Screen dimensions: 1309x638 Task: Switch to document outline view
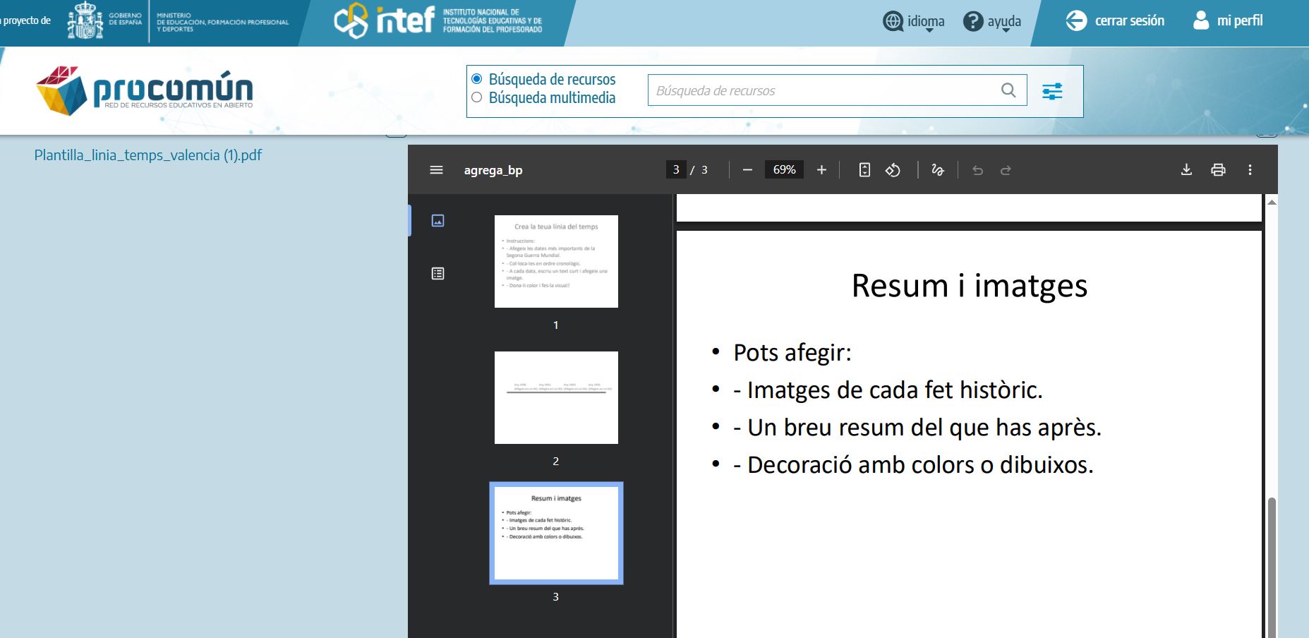point(438,273)
